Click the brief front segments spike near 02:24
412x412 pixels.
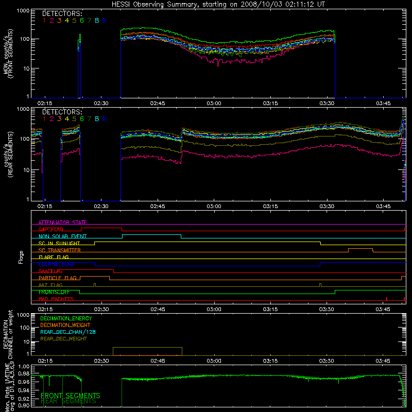tap(79, 66)
